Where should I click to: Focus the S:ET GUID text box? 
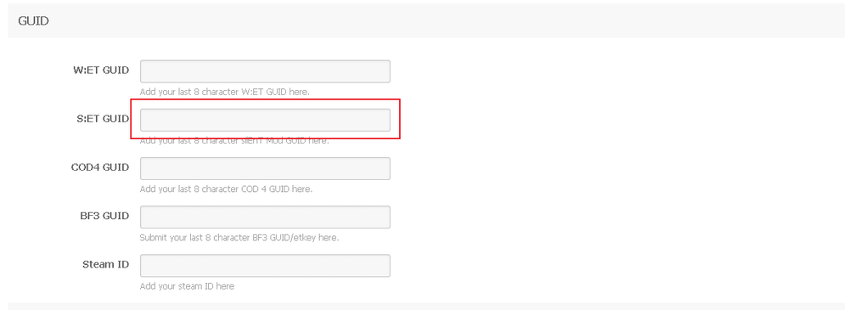(x=265, y=120)
